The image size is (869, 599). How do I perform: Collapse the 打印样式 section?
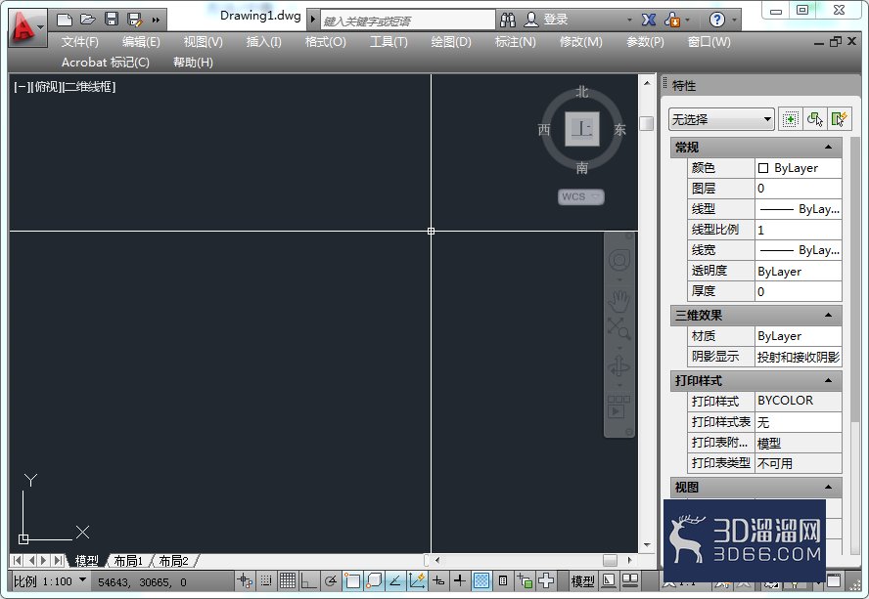(828, 380)
